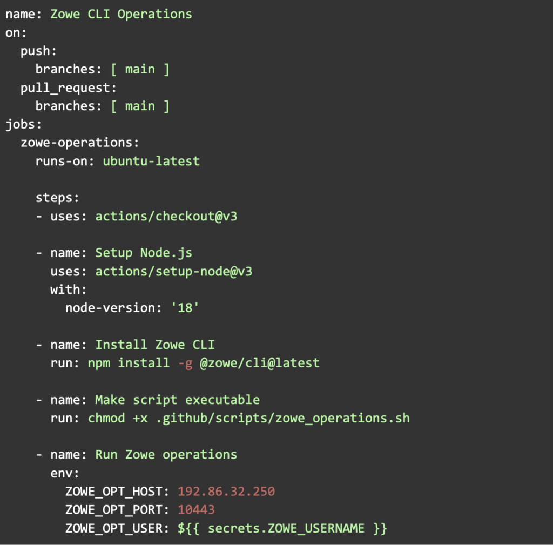
Task: Click the port value '10443'
Action: pyautogui.click(x=196, y=510)
